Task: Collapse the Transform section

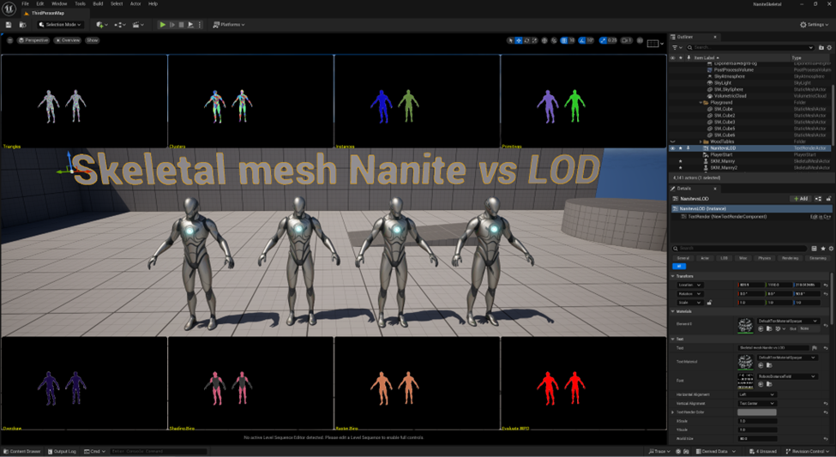Action: (x=673, y=276)
